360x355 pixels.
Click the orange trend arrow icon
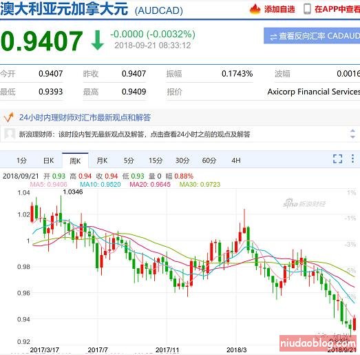[9, 117]
